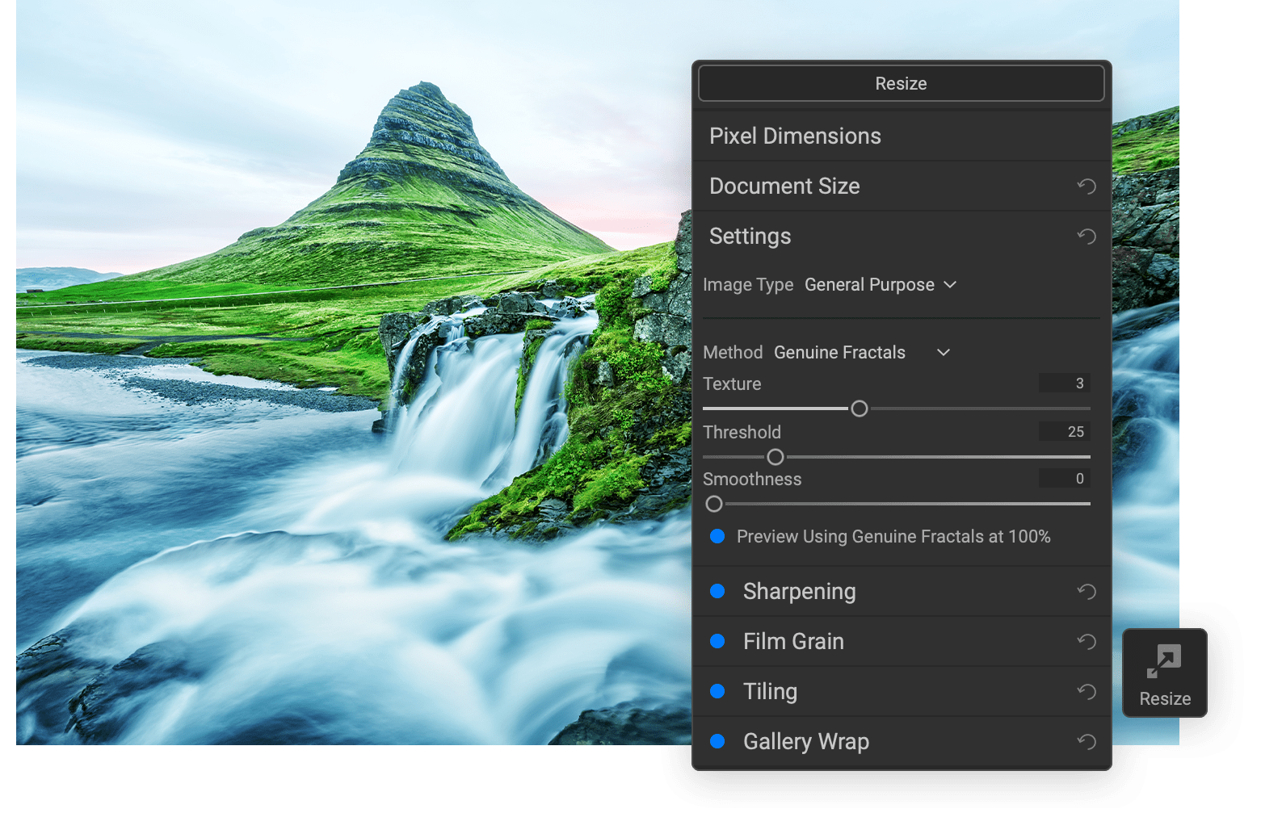Image resolution: width=1261 pixels, height=813 pixels.
Task: Toggle Gallery Wrap on or off
Action: point(717,741)
